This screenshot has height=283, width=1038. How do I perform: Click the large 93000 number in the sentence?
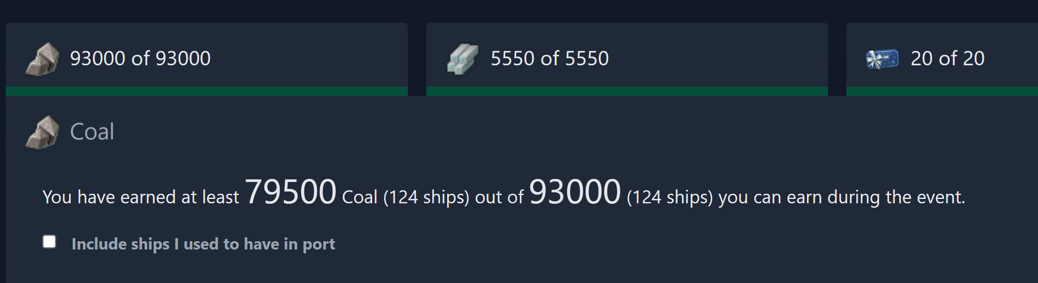[575, 192]
